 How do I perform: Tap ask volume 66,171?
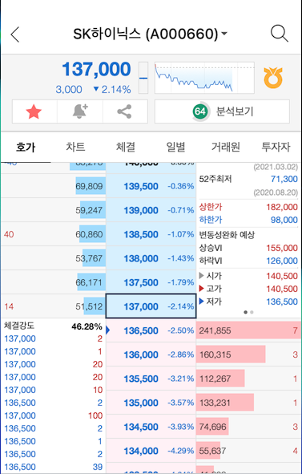click(90, 282)
